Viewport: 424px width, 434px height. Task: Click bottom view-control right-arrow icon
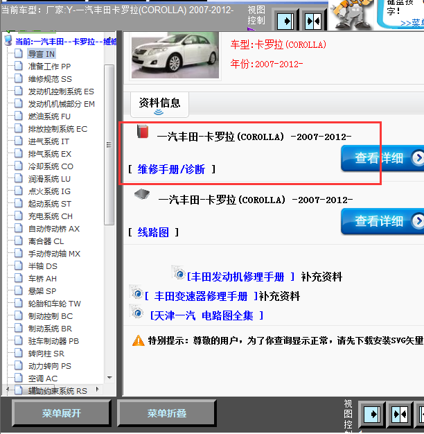tap(372, 414)
